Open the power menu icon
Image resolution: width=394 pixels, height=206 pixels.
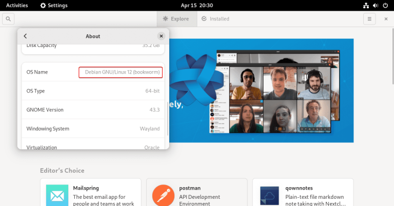point(385,5)
